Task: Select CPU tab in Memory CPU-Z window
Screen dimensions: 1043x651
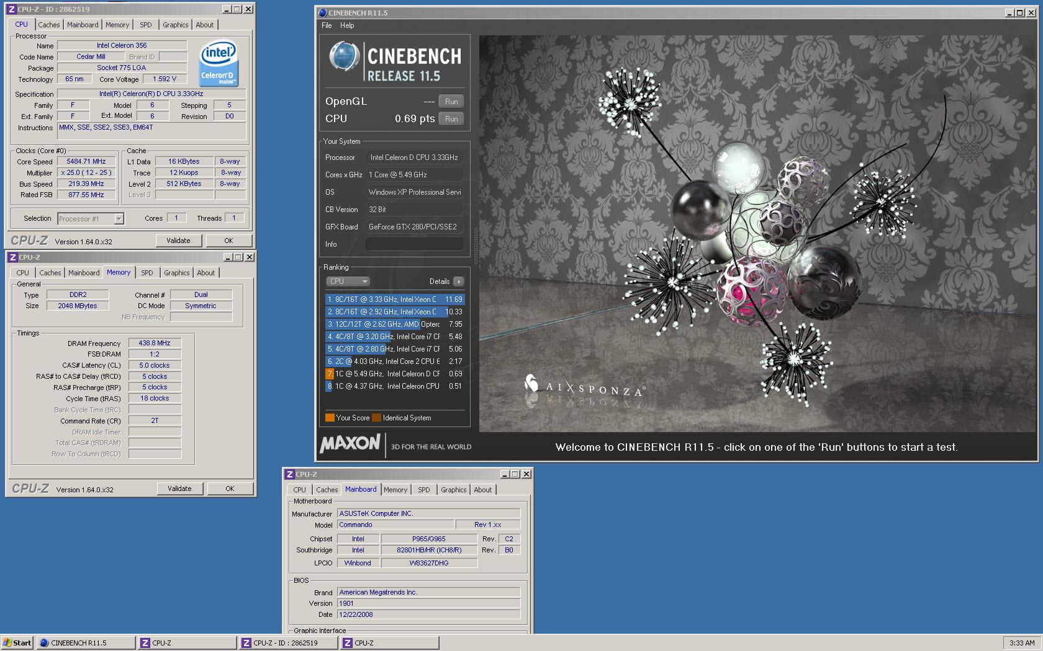Action: coord(23,273)
